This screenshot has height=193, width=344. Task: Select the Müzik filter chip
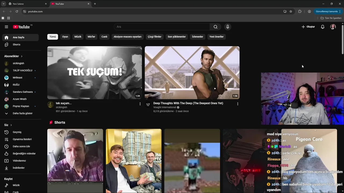tap(78, 37)
